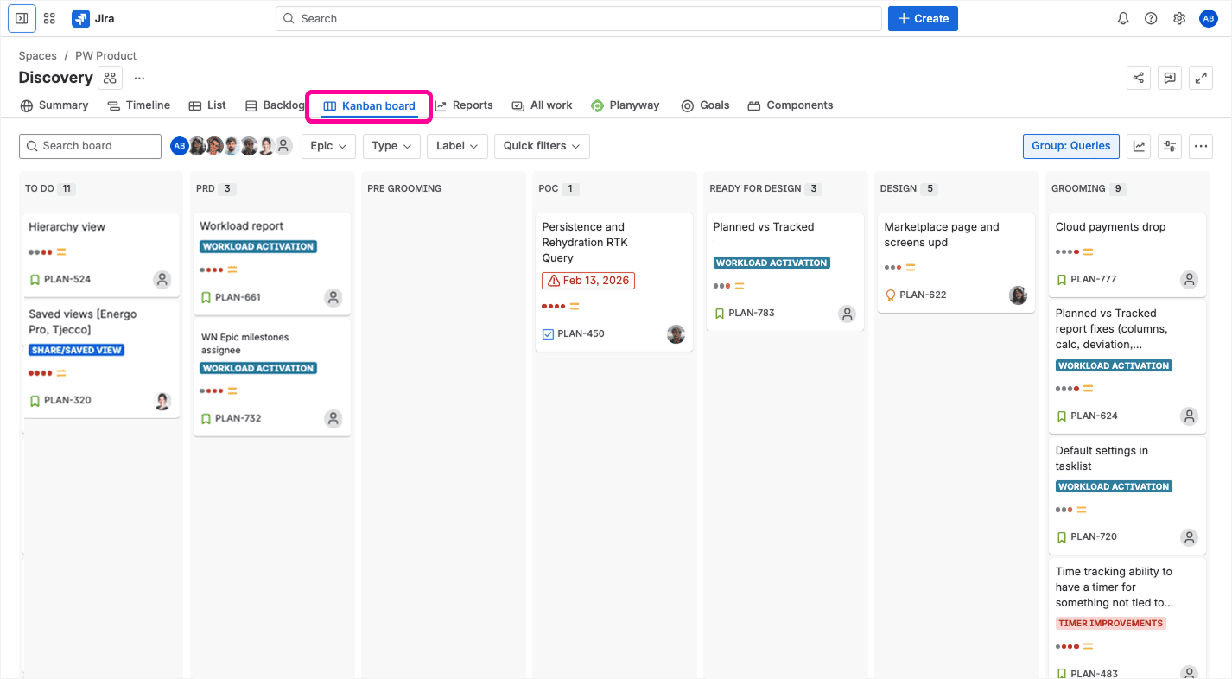Screen dimensions: 1232x679
Task: Toggle the Group: Queries button
Action: click(x=1070, y=146)
